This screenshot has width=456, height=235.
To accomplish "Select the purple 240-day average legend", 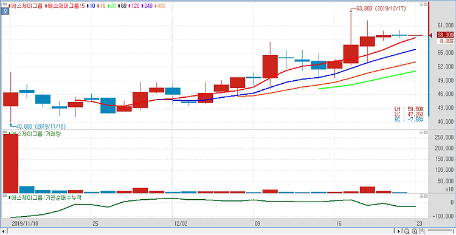I will [x=147, y=6].
